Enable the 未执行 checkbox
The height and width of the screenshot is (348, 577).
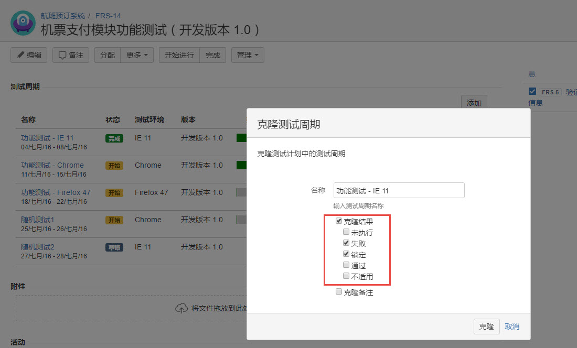pos(346,232)
